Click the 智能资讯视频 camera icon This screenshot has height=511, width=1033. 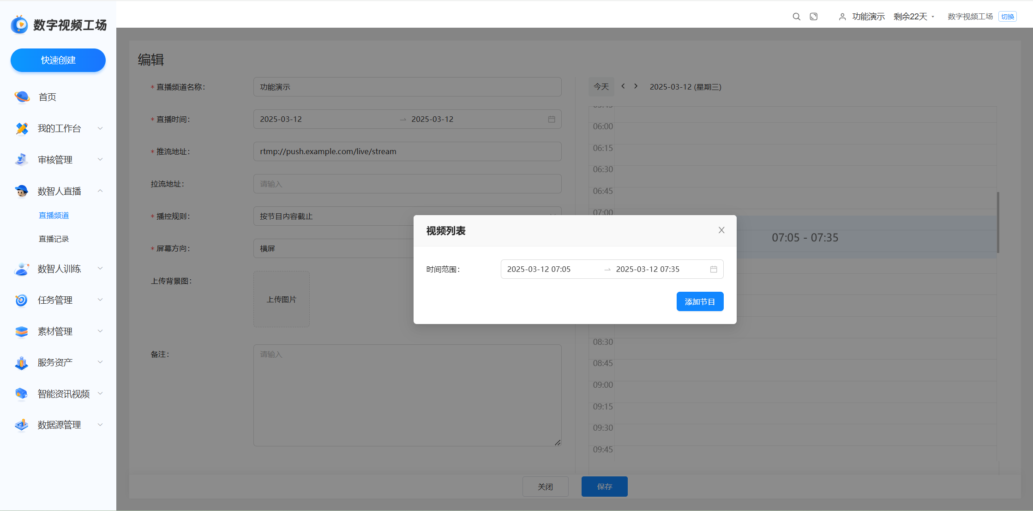pos(22,394)
